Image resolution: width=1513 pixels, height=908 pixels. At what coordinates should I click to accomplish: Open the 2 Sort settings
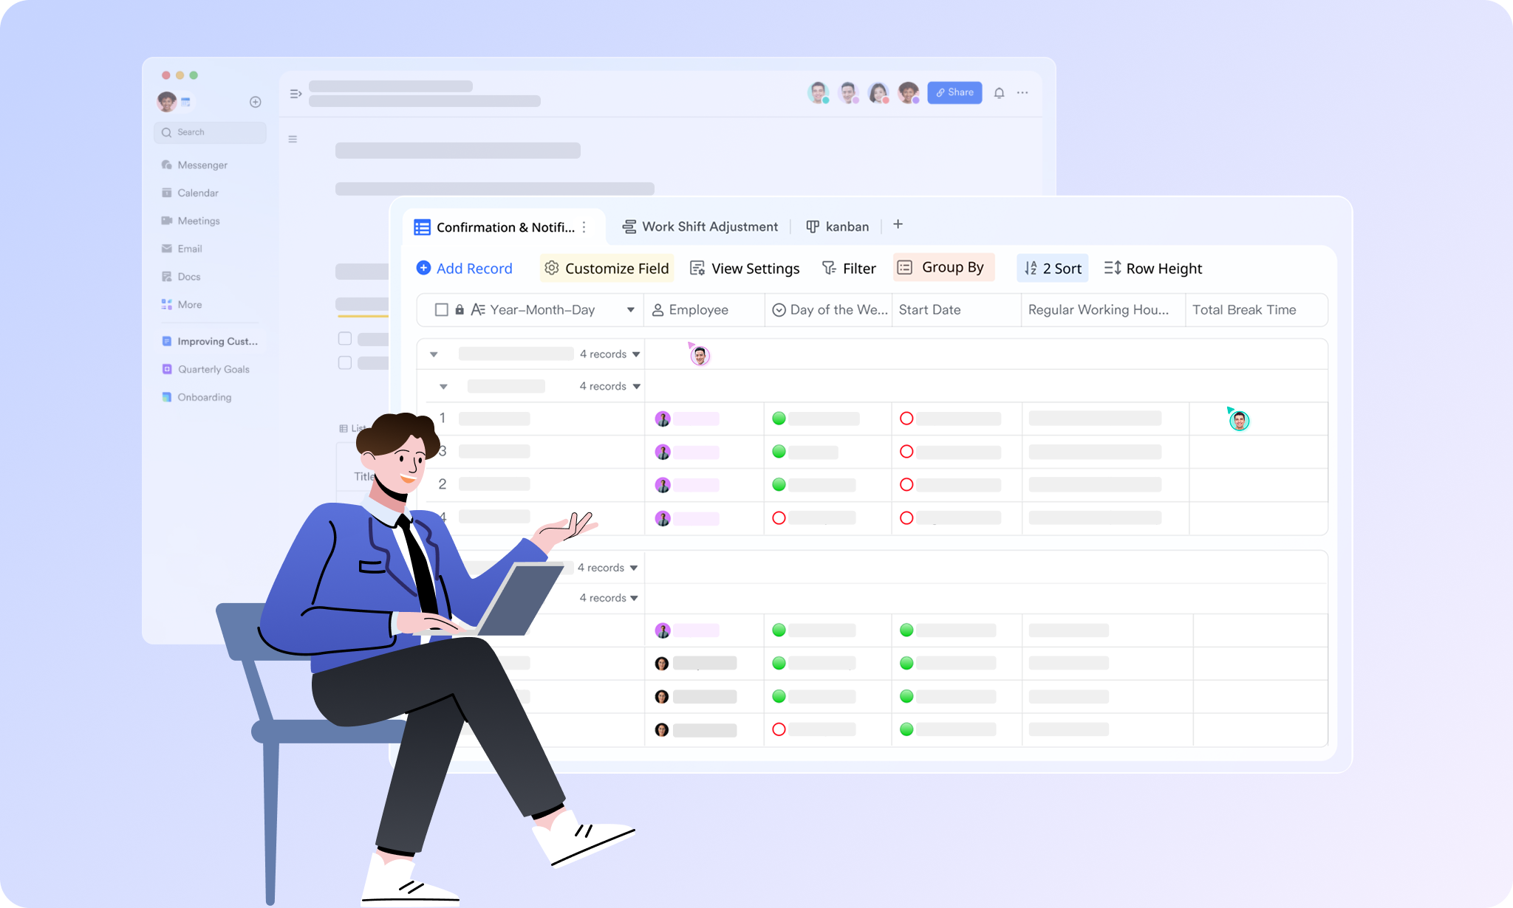click(x=1053, y=268)
